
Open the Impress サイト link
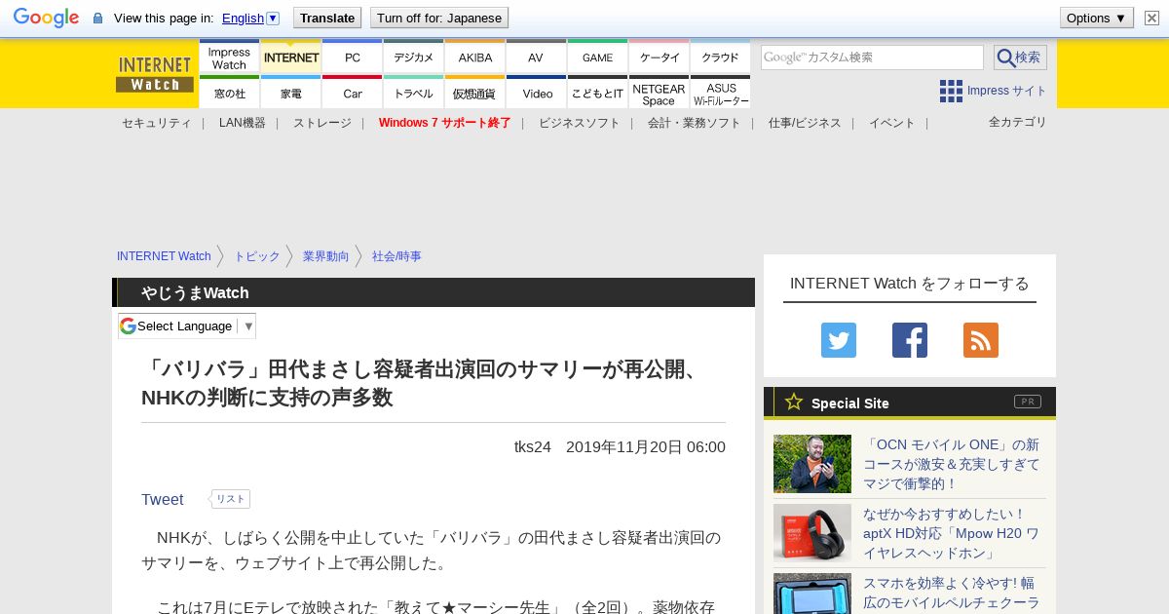pos(1006,91)
